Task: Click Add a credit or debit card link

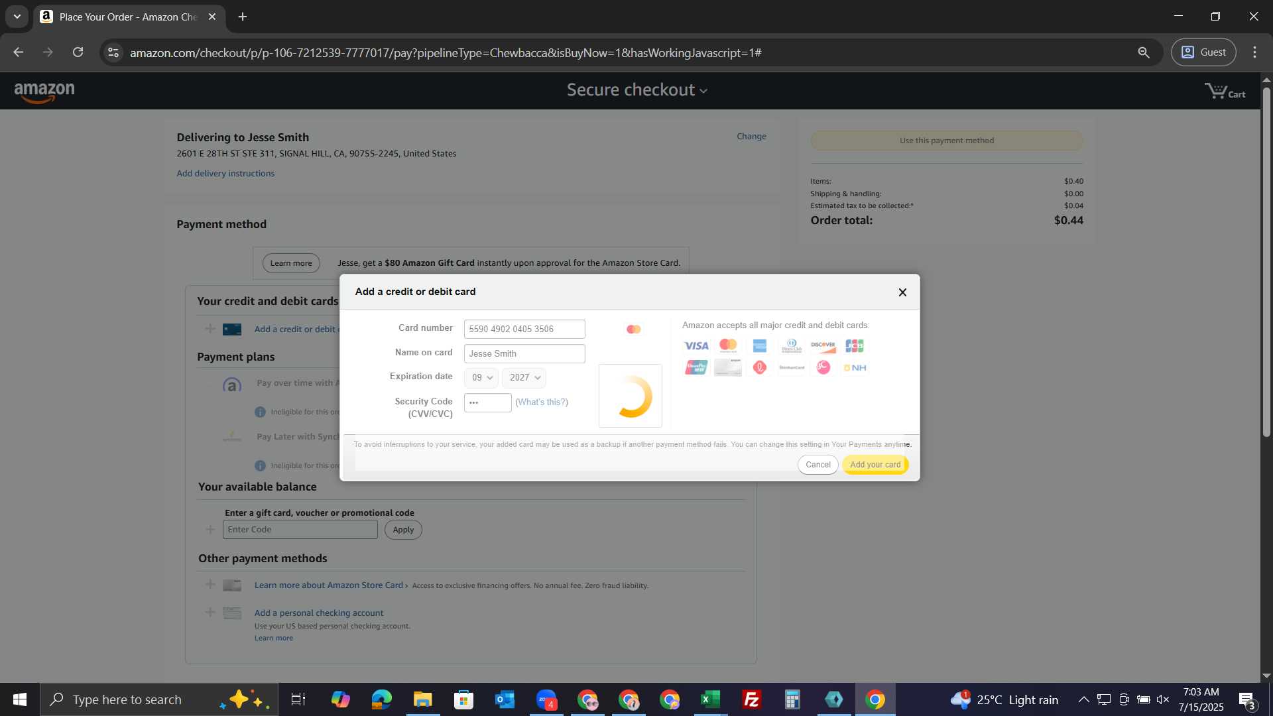Action: point(297,329)
